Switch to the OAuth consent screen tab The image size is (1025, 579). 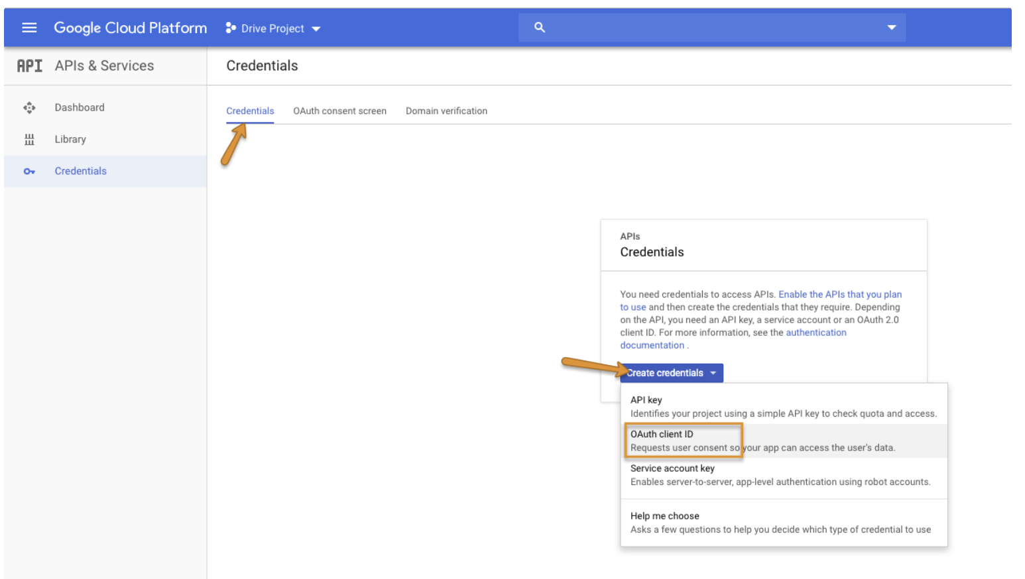coord(339,111)
